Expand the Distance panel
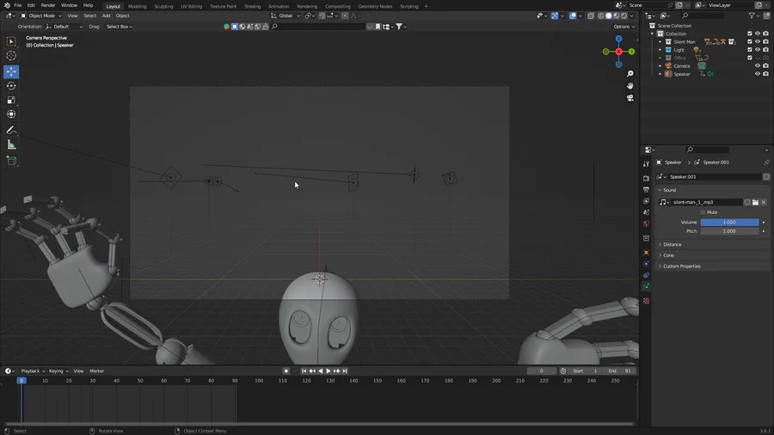 coord(673,244)
